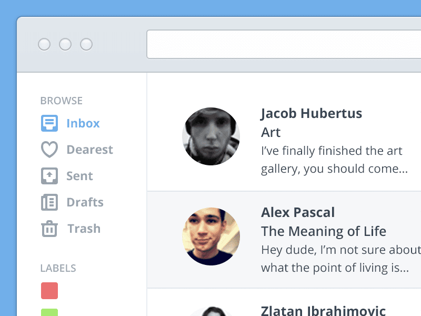Screen dimensions: 421x316
Task: Open "The Meaning of Life" message
Action: [284, 240]
